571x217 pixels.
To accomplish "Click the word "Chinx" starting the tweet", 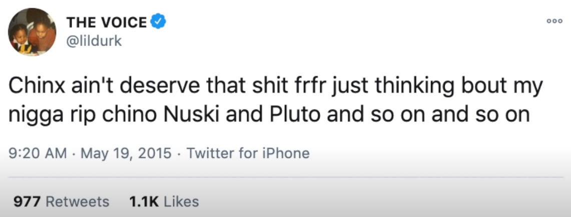I will [x=33, y=87].
